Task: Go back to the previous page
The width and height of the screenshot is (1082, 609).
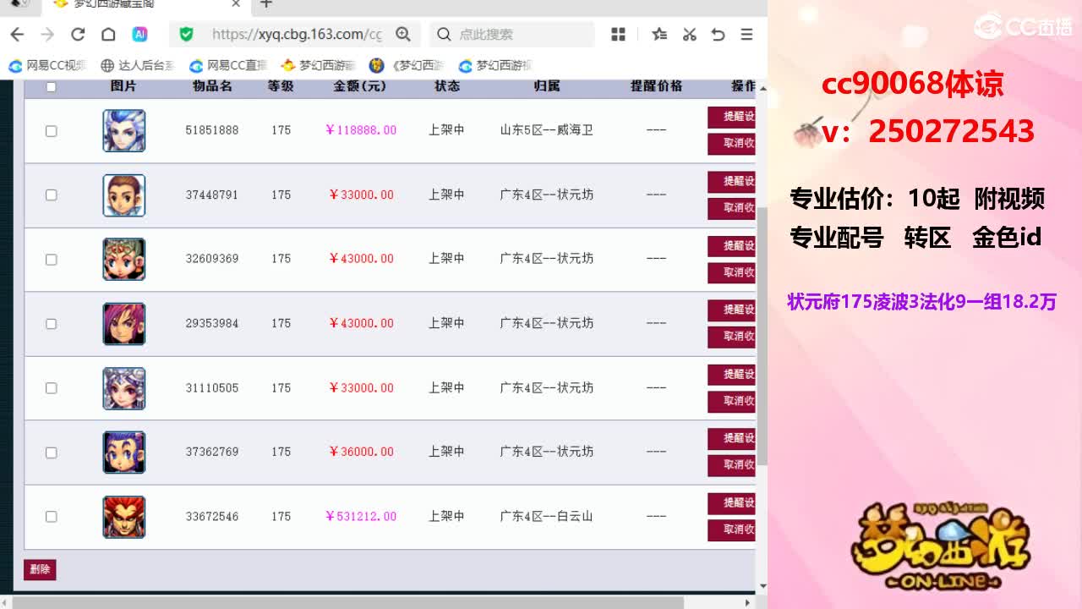Action: point(17,35)
